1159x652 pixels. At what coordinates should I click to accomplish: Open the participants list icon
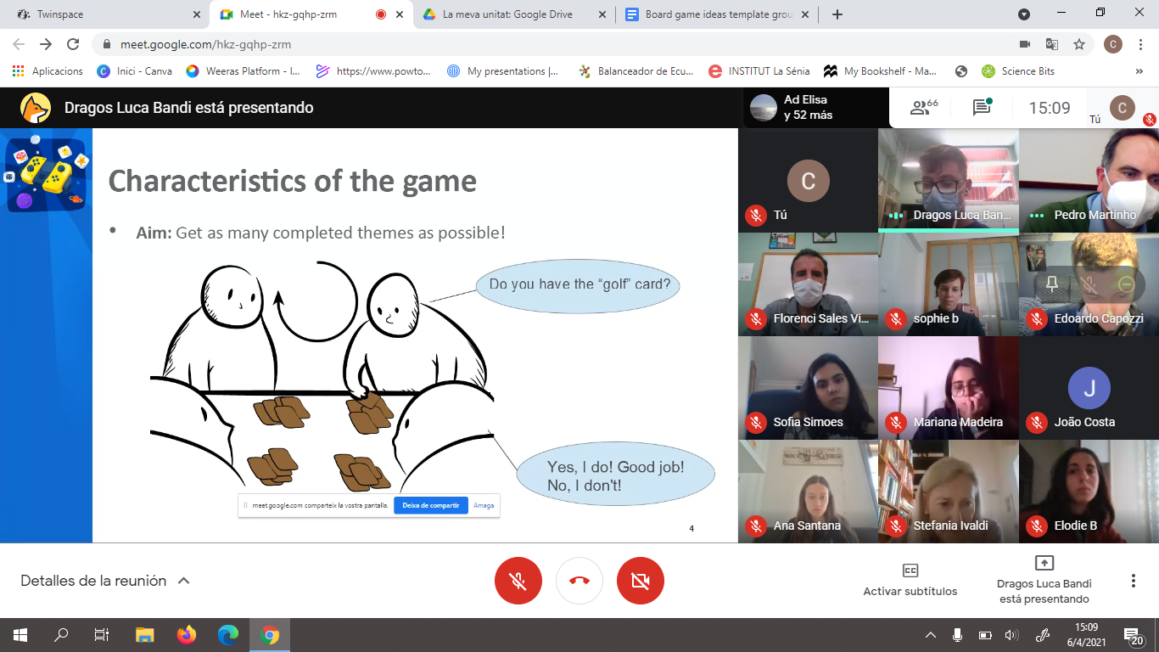(922, 108)
